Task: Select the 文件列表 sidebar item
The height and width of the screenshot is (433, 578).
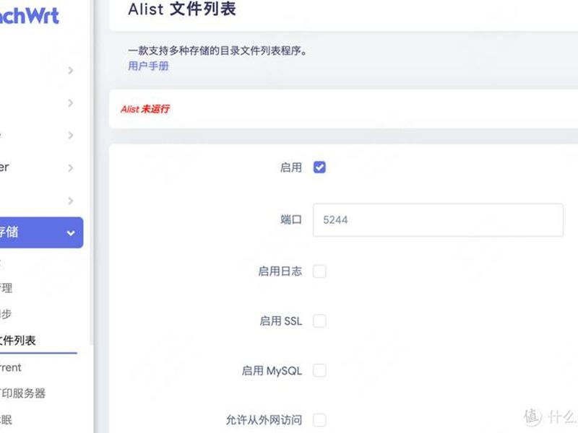Action: [18, 340]
